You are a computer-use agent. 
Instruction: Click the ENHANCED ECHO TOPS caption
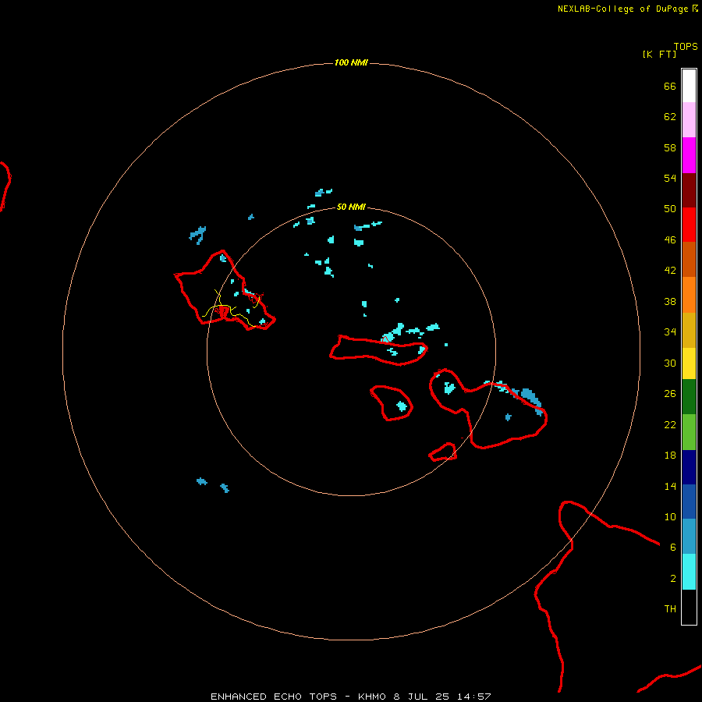(x=351, y=697)
